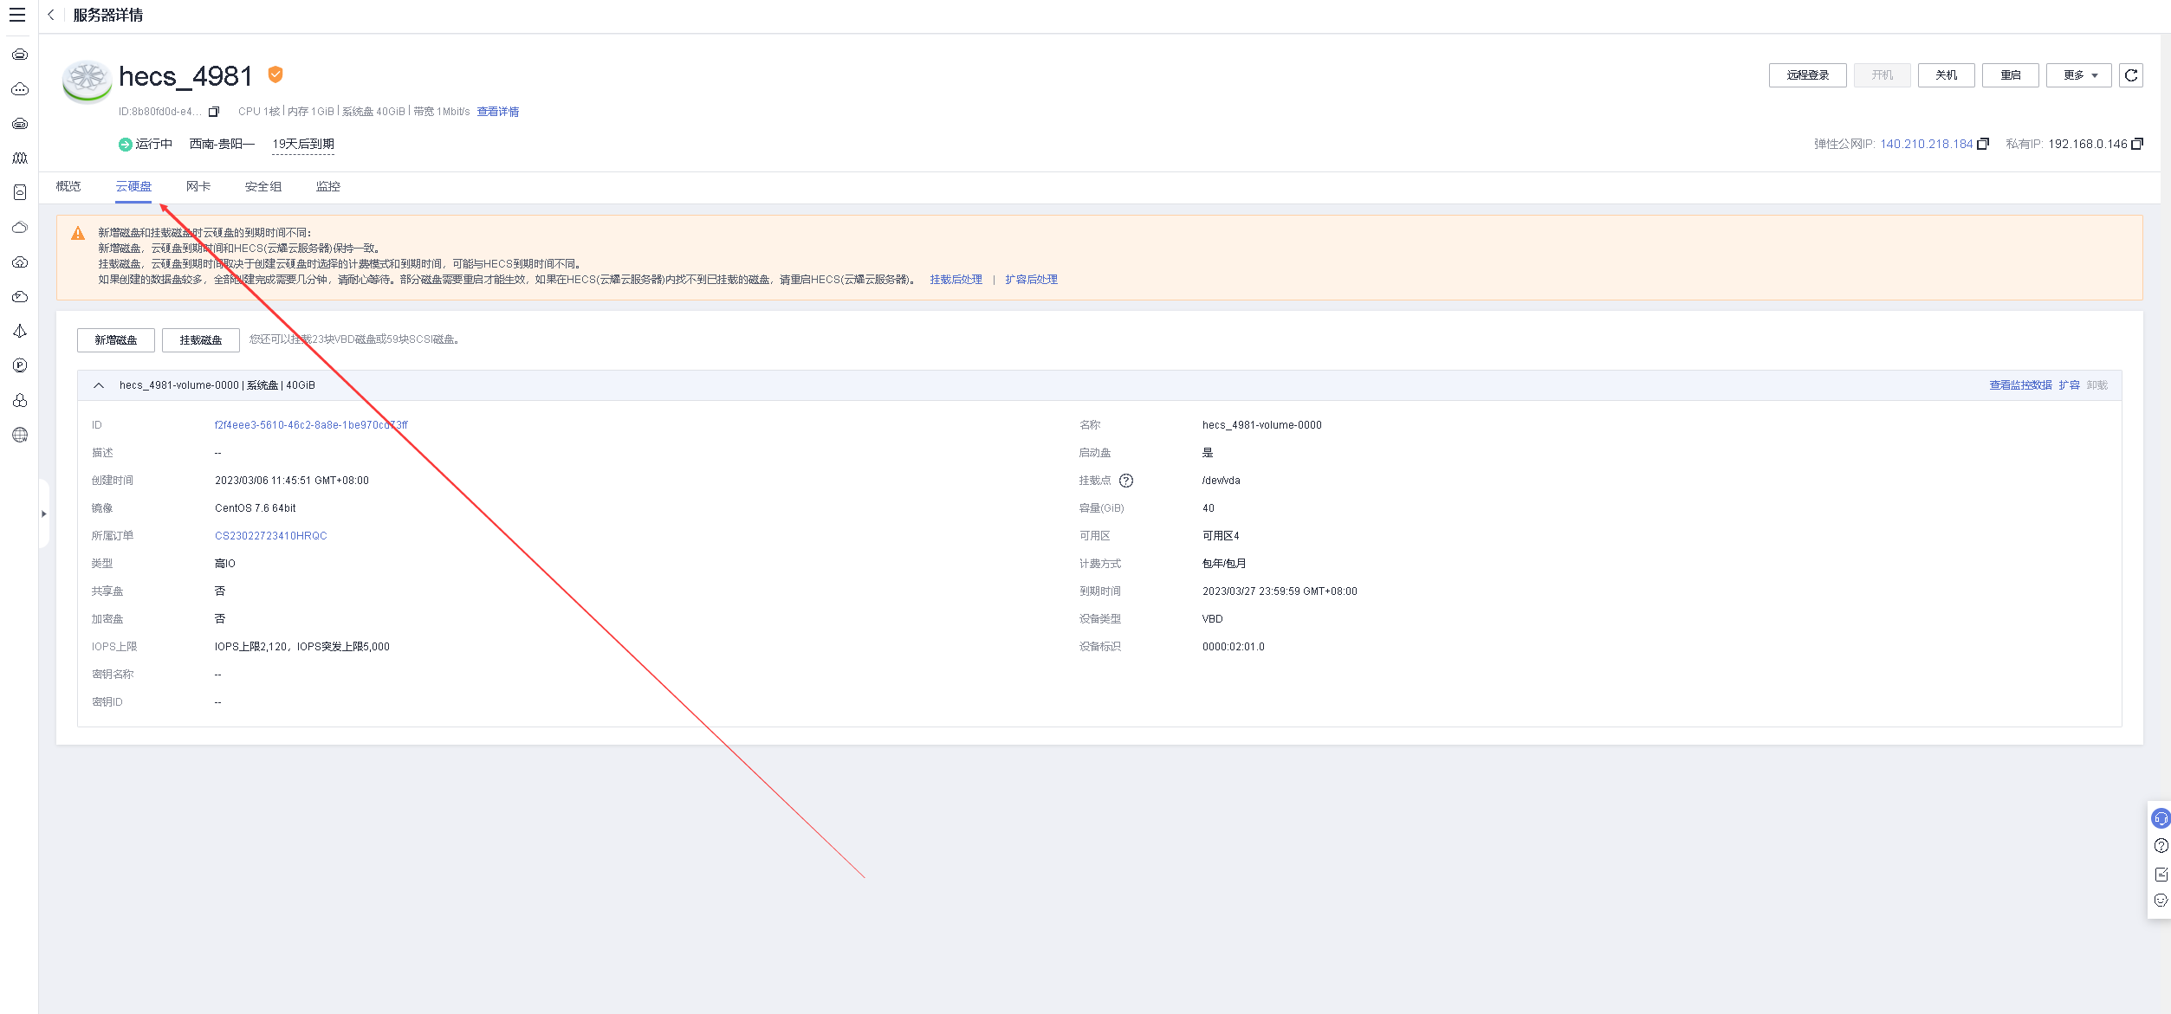Screen dimensions: 2171x1014
Task: Open the 查看监控数据 link
Action: (x=2019, y=385)
